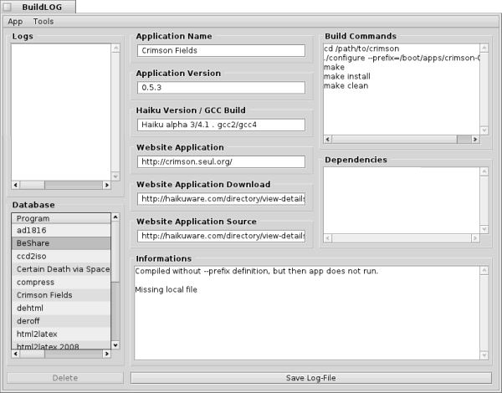Click the Application Name text field
502x393 pixels.
(x=221, y=51)
